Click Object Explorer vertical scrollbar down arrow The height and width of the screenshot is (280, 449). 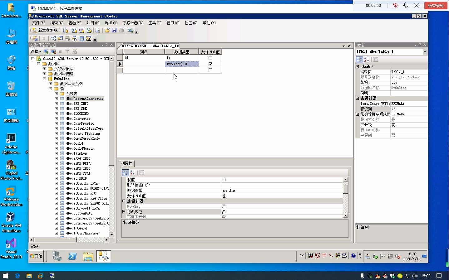tap(112, 234)
